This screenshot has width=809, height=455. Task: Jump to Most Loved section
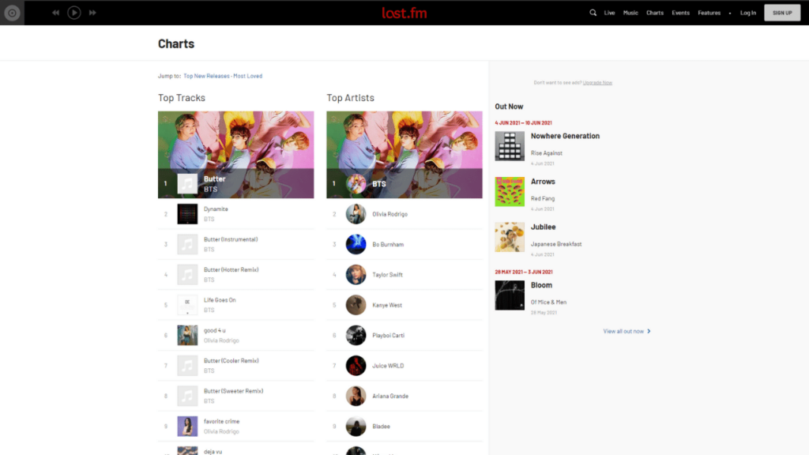(247, 76)
